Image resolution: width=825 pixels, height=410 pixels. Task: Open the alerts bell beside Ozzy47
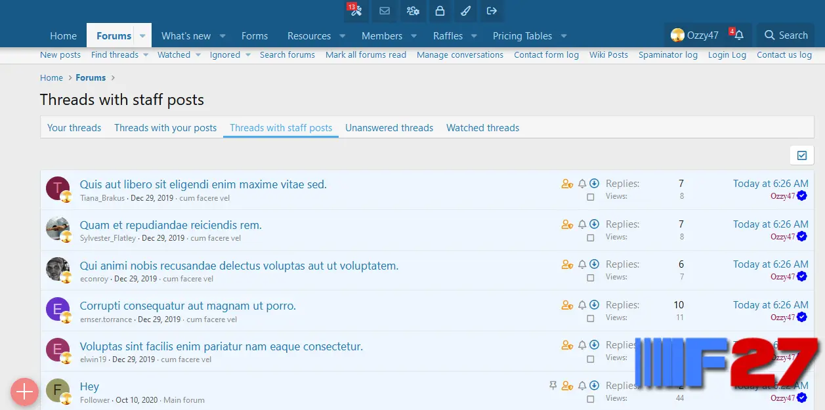738,35
